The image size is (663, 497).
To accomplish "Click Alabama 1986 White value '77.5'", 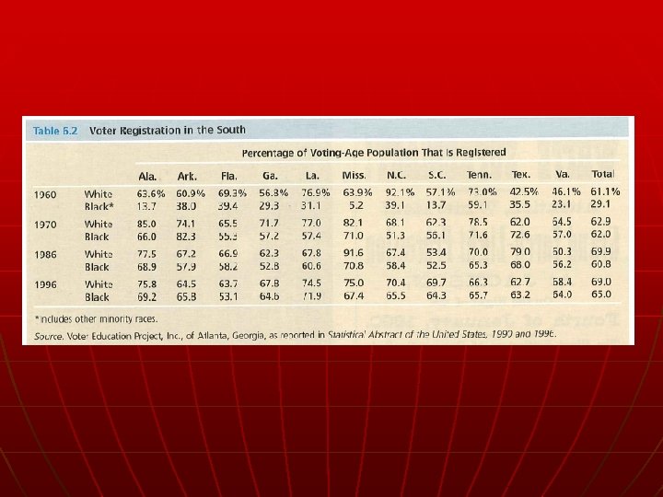I will point(146,254).
